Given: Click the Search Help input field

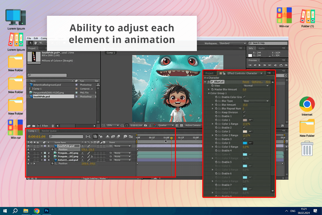Looking at the screenshot, I should pos(268,43).
